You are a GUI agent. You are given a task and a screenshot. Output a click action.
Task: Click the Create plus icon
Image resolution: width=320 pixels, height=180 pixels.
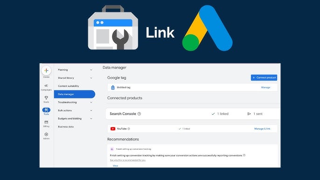tap(46, 70)
